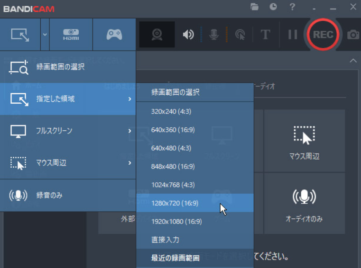Pick the 1280x720 (16:9) size

pos(195,203)
